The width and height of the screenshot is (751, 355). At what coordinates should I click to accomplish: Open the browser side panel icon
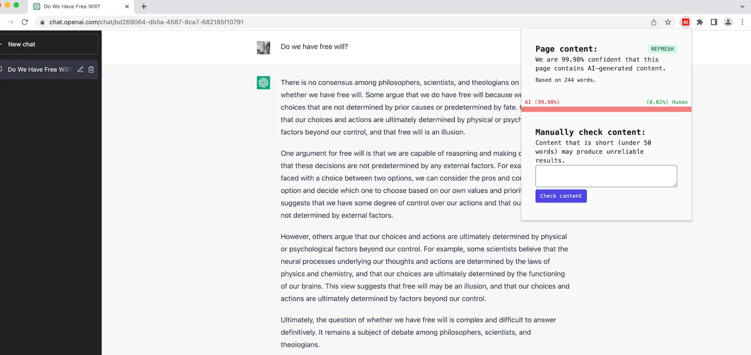pyautogui.click(x=714, y=22)
